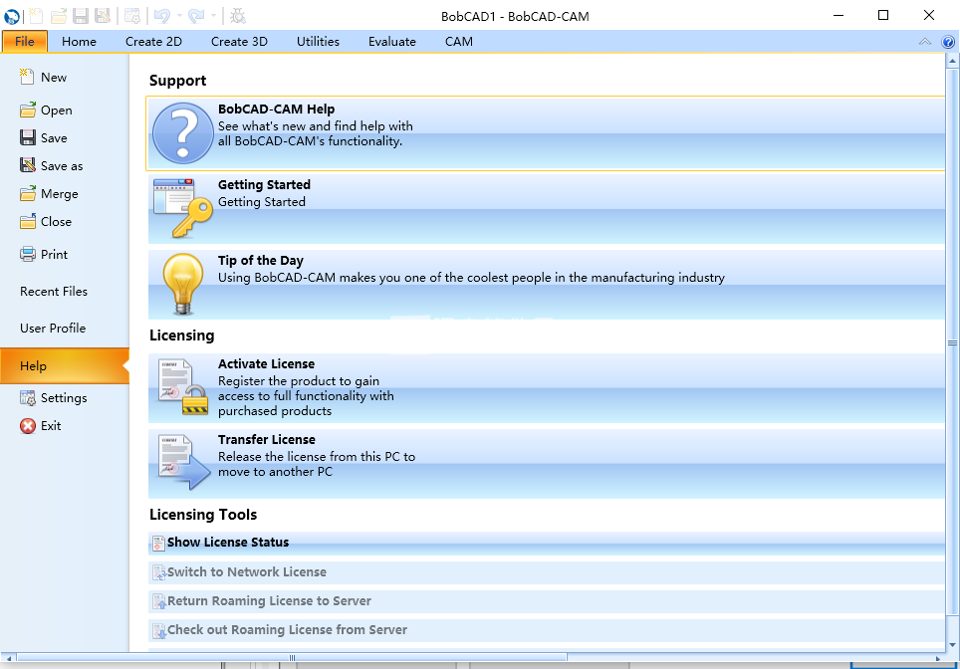The image size is (960, 669).
Task: Click the Activate License title
Action: [266, 363]
